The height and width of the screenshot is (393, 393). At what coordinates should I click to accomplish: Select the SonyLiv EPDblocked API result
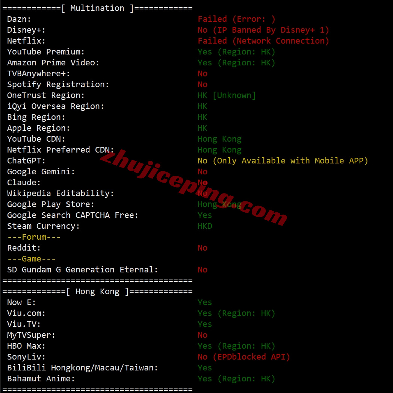[x=243, y=357]
